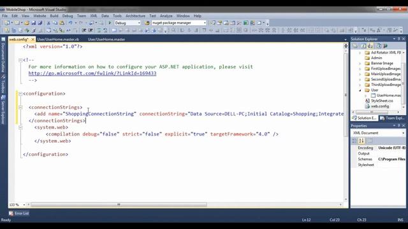Click the Save icon in the toolbar
This screenshot has width=408, height=229.
(x=34, y=23)
